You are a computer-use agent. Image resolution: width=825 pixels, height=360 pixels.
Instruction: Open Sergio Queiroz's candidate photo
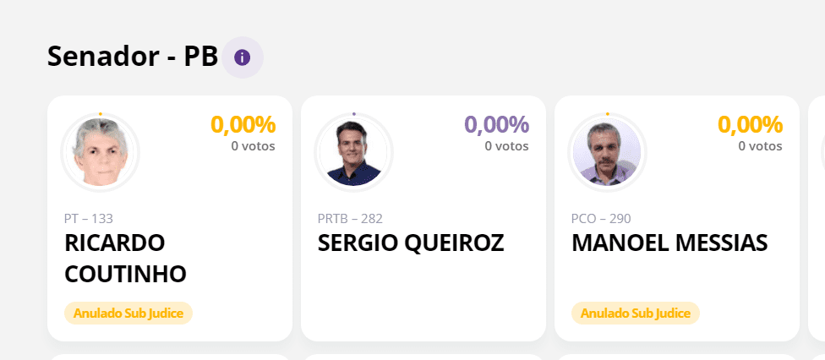click(x=353, y=153)
